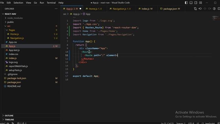Open the Edit menu

coord(9,3)
